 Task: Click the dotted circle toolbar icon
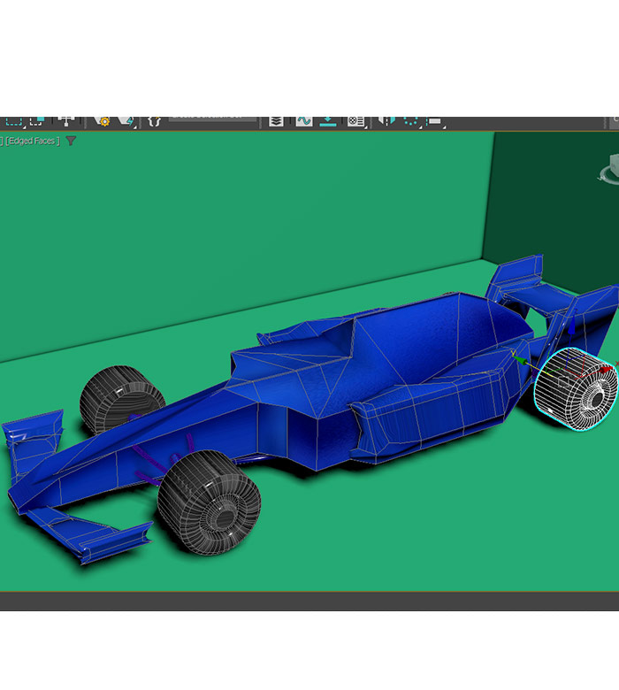click(x=411, y=121)
